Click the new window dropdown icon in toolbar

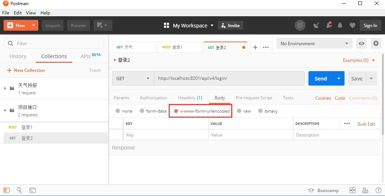(103, 25)
